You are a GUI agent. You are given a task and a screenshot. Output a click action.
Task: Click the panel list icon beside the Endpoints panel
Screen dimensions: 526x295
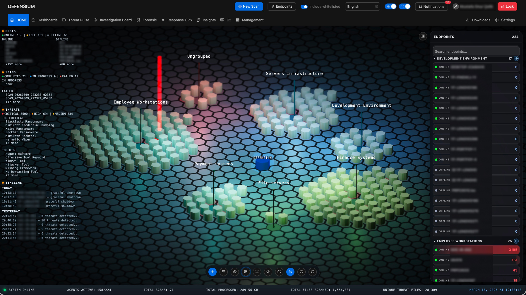pos(423,36)
